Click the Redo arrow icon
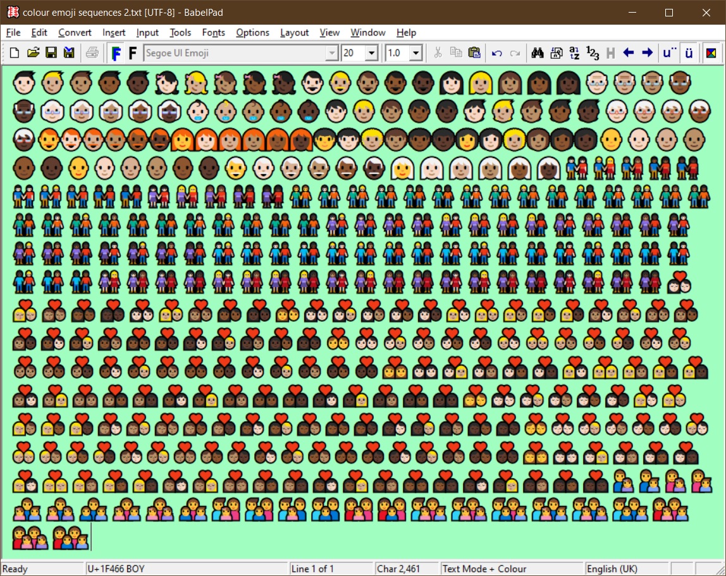Viewport: 726px width, 576px height. tap(515, 53)
